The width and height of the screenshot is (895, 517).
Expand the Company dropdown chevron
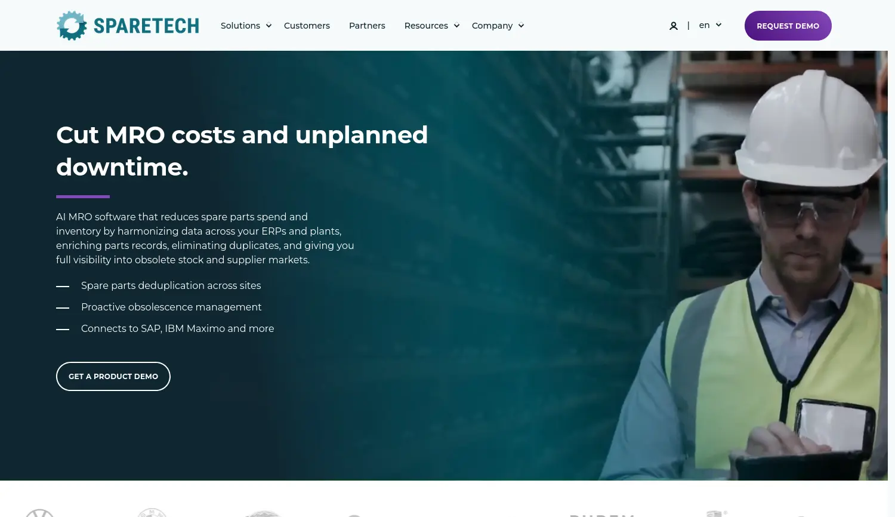[x=521, y=26]
